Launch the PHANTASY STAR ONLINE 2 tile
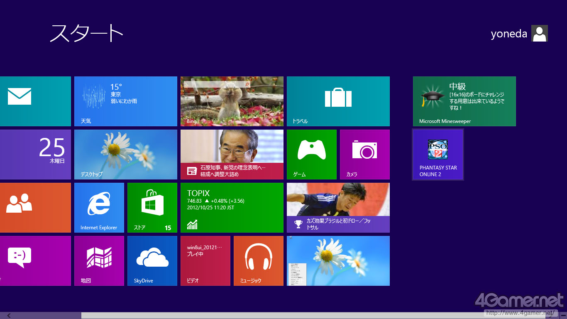 (x=437, y=155)
